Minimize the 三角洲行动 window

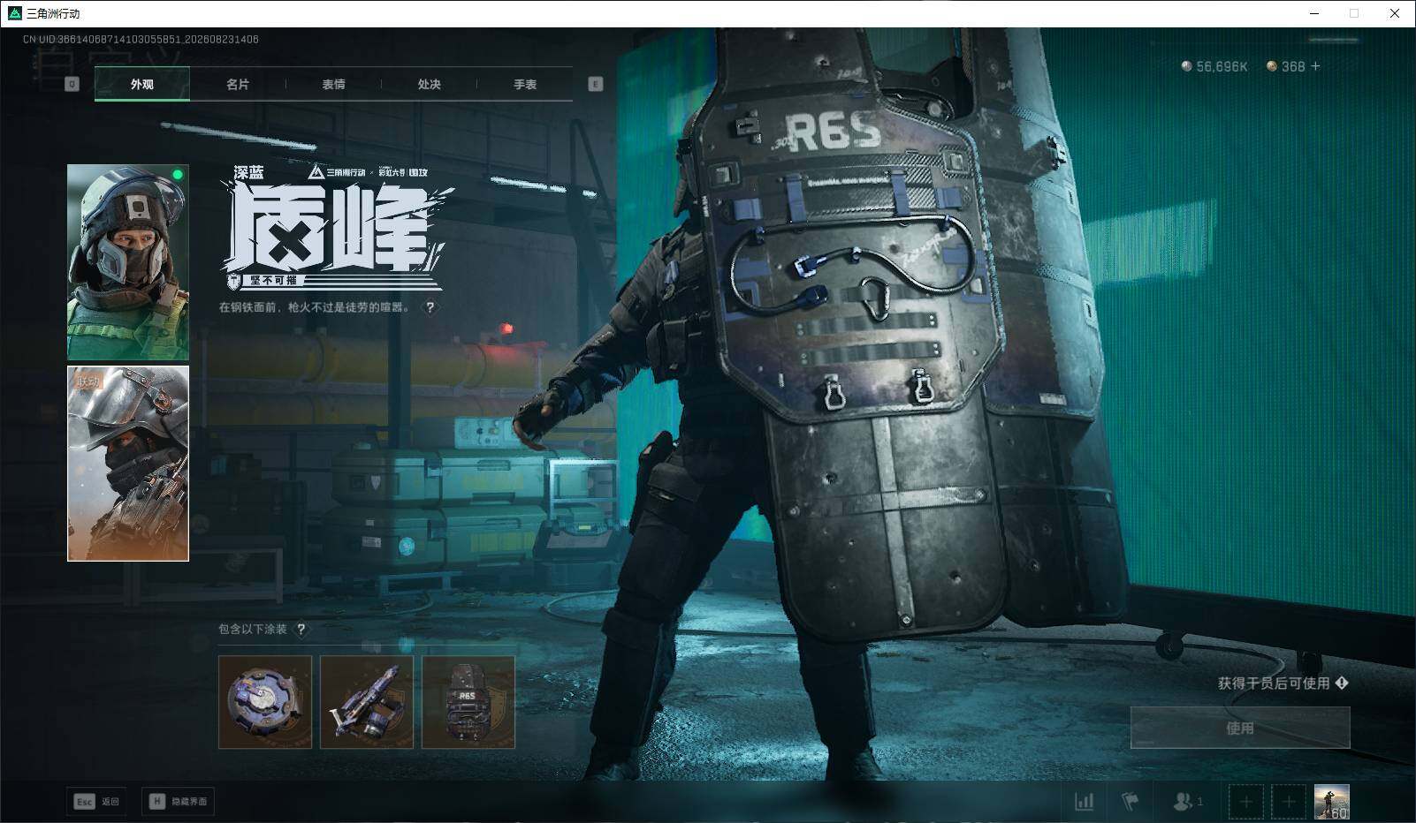pos(1313,13)
